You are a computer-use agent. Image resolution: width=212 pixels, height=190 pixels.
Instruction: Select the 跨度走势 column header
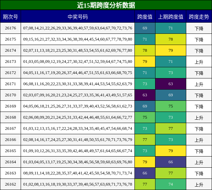199,17
